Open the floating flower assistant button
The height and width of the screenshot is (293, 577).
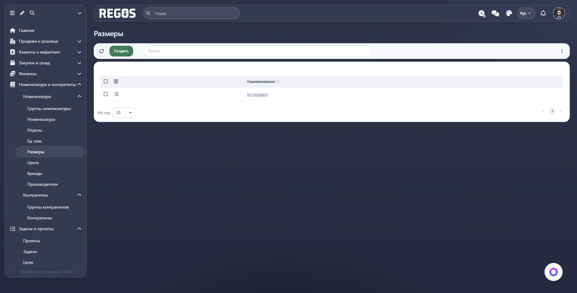pos(553,272)
